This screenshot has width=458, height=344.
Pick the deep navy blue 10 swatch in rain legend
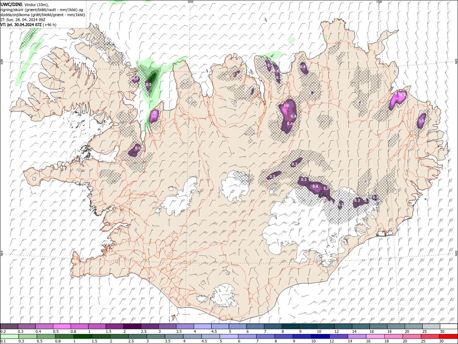[x=320, y=336]
